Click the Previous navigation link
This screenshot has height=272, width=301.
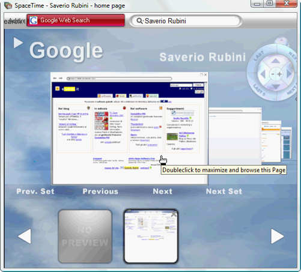coord(100,192)
